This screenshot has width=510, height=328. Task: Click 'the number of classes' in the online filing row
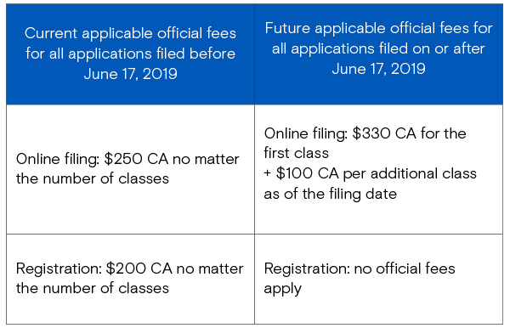coord(93,178)
